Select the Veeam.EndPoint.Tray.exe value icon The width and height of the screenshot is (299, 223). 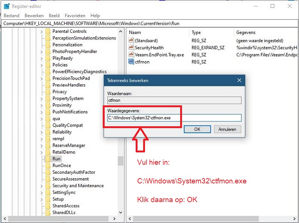[131, 55]
